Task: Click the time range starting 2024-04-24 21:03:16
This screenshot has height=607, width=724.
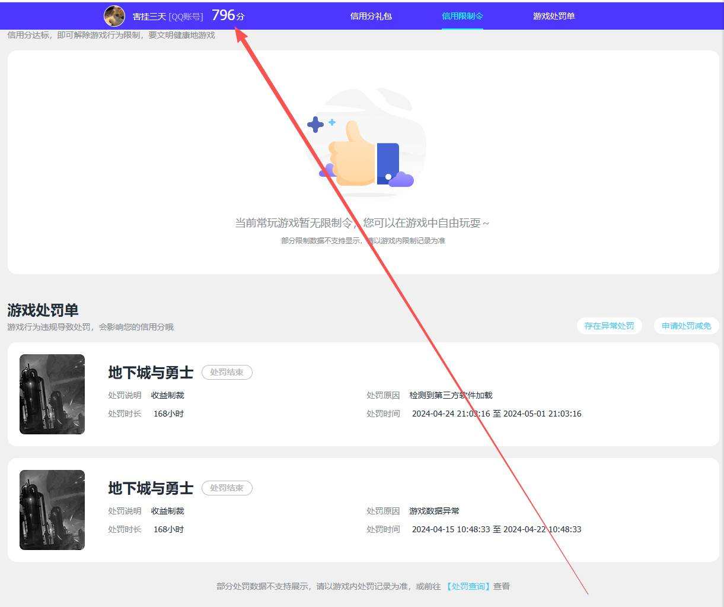Action: tap(496, 414)
